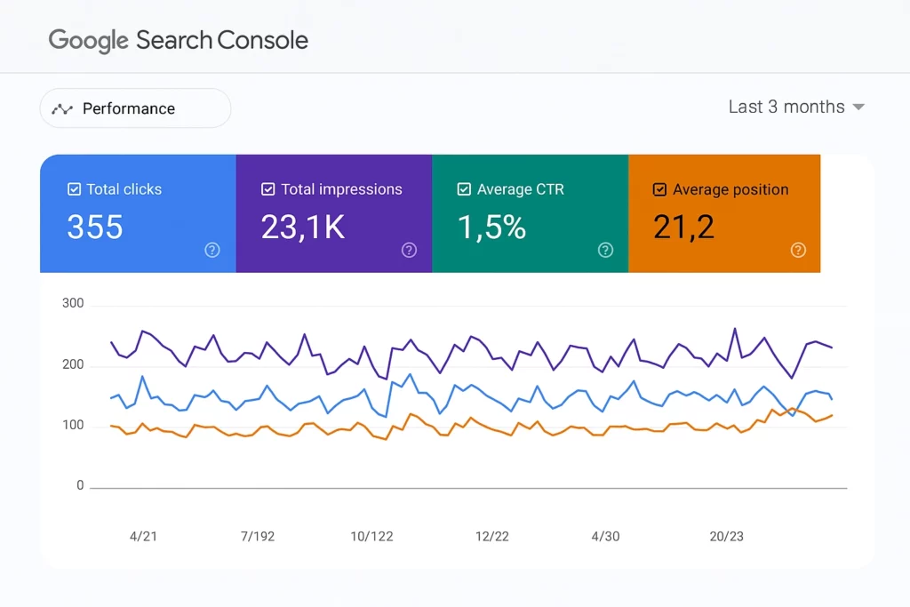Open the Total clicks help icon
Screen dimensions: 910x607
[212, 251]
